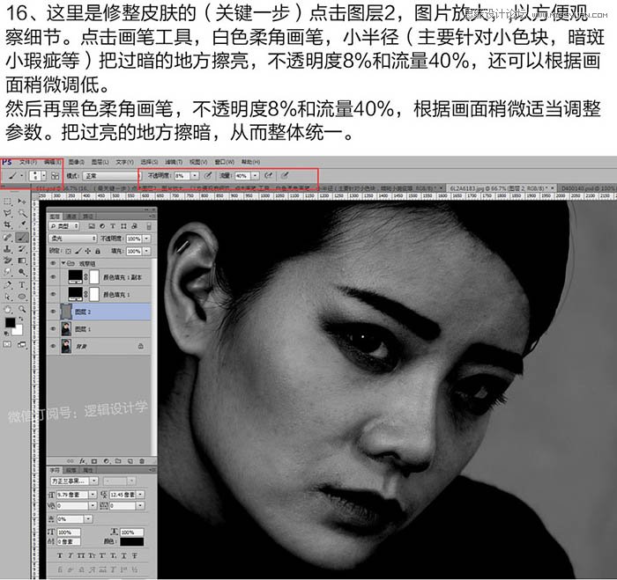
Task: Select the Move tool
Action: [x=22, y=202]
